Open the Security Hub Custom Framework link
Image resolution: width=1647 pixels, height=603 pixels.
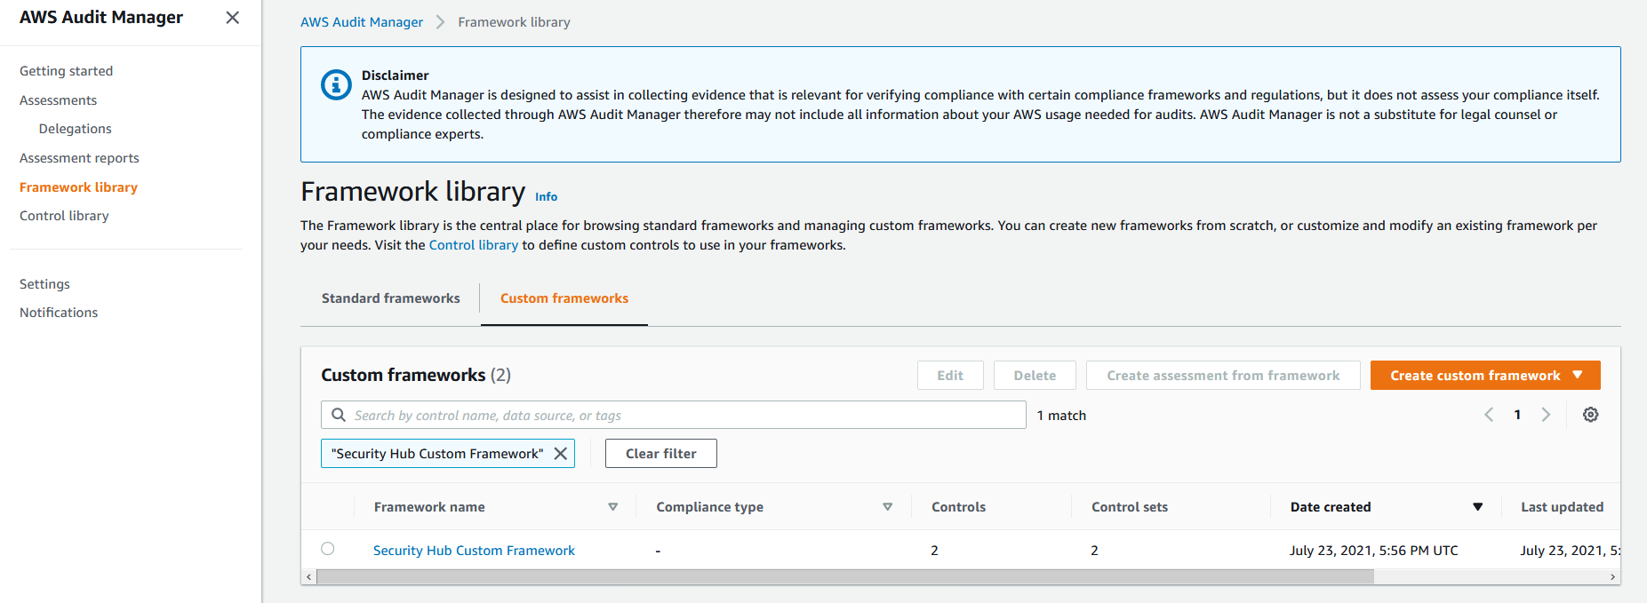point(474,551)
